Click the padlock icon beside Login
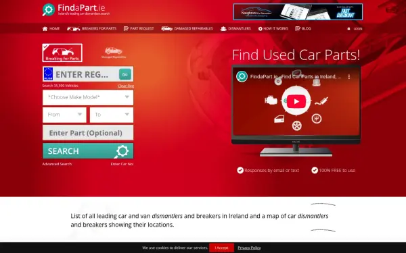The image size is (406, 253). (348, 28)
